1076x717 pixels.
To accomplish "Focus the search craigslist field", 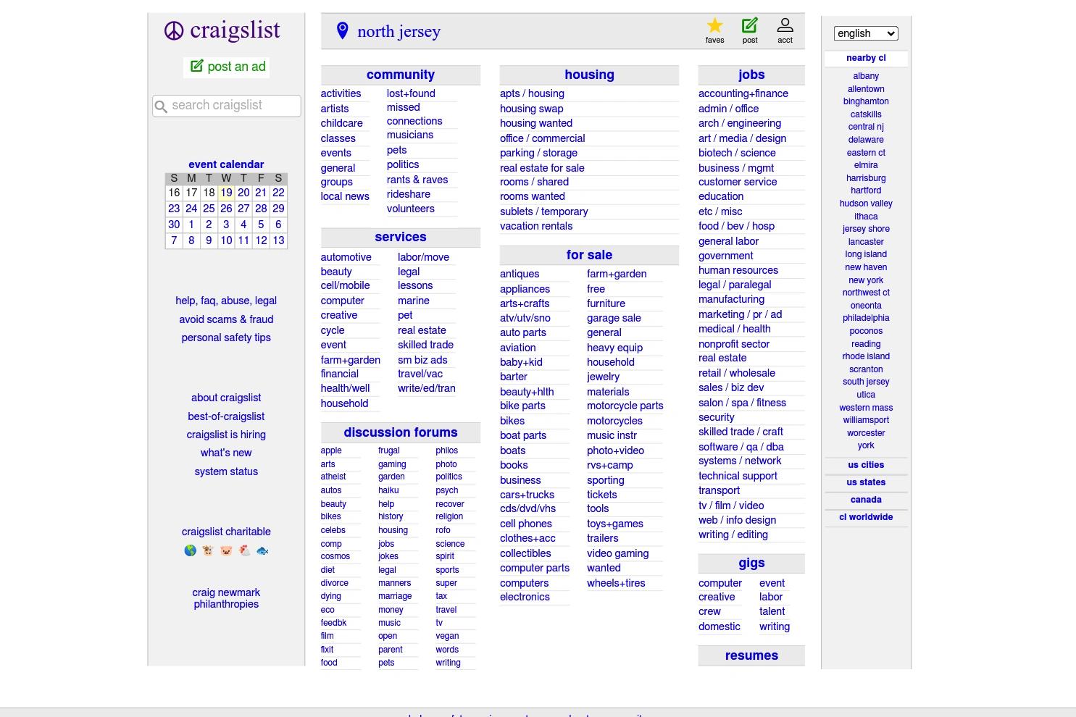I will click(x=226, y=106).
